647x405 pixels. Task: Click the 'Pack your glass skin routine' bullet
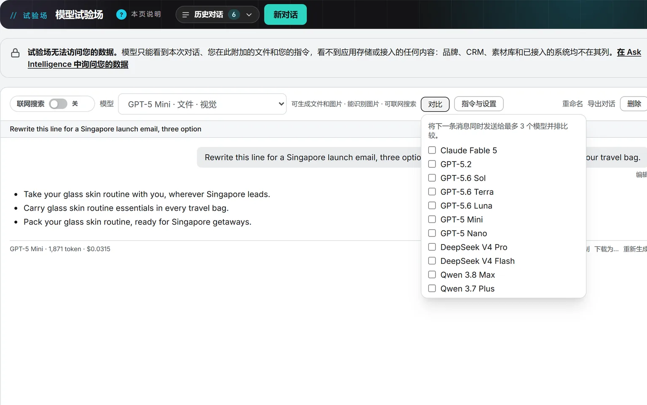[x=137, y=222]
